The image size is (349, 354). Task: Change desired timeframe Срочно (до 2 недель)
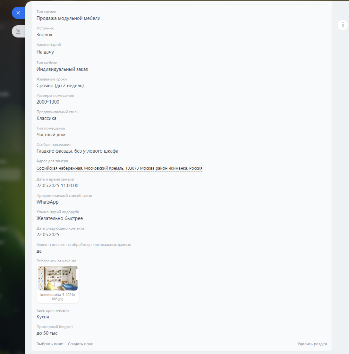pyautogui.click(x=60, y=86)
